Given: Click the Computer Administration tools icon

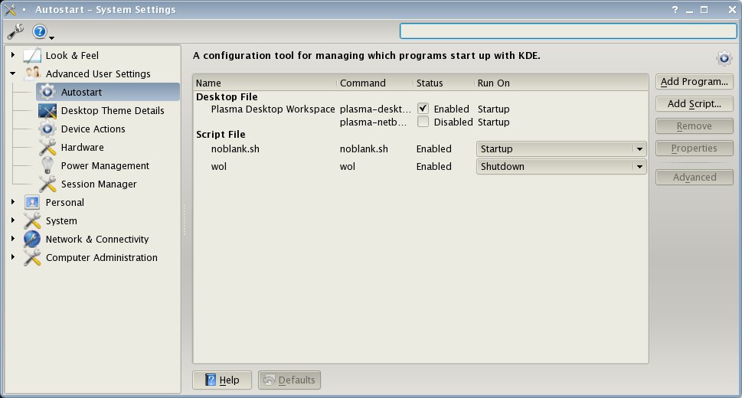Looking at the screenshot, I should pyautogui.click(x=32, y=258).
